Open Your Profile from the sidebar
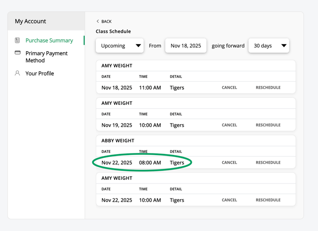Viewport: 318px width, 231px height. (x=40, y=73)
